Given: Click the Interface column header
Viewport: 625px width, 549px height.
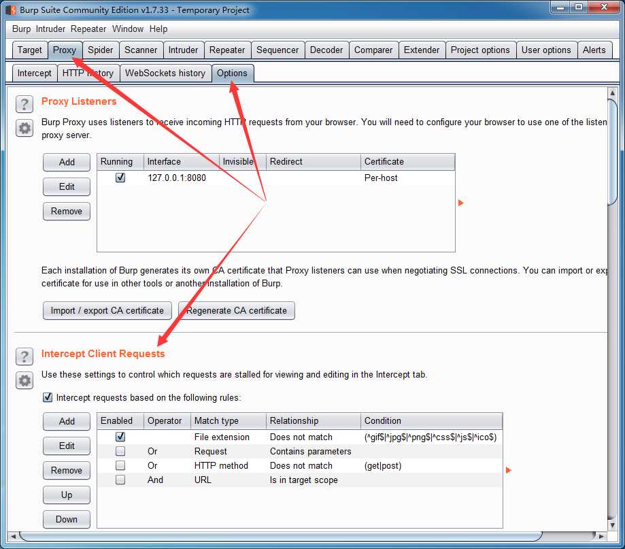Looking at the screenshot, I should (182, 161).
